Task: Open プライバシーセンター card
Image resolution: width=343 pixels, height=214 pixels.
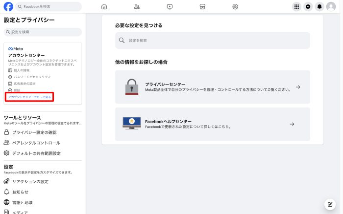Action: click(212, 87)
